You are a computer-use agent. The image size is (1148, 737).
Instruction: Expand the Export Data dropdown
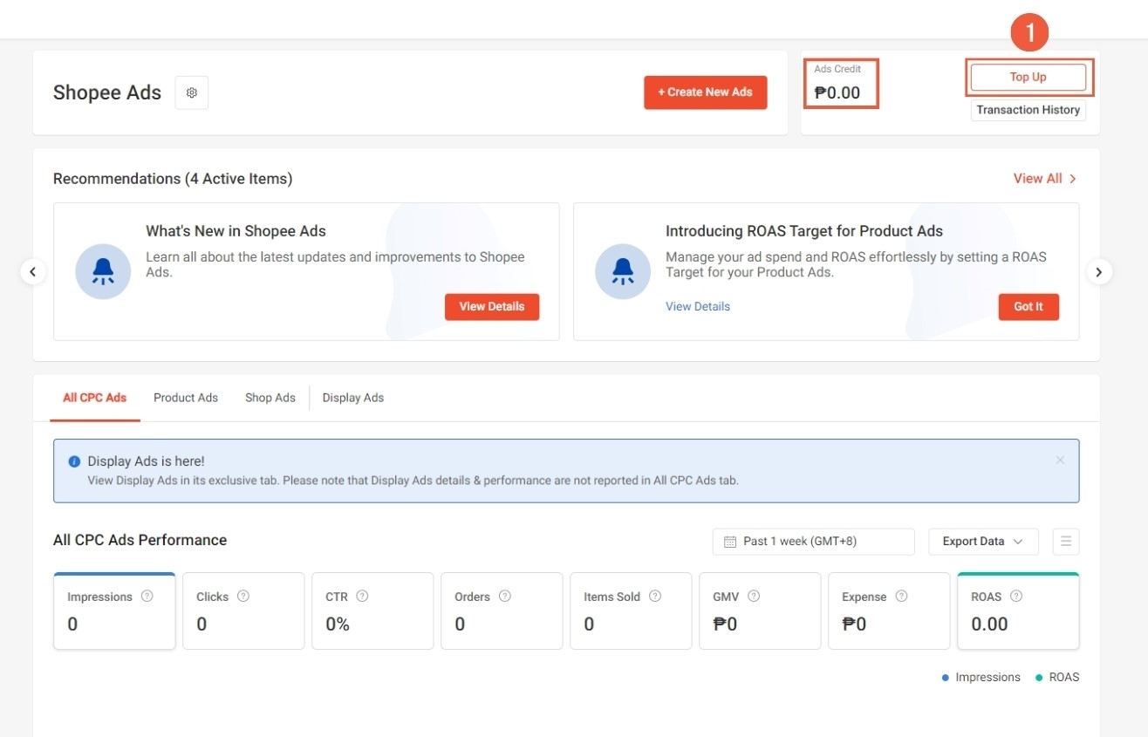pos(983,542)
